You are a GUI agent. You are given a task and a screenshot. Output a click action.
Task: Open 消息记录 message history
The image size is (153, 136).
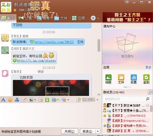click(86, 100)
